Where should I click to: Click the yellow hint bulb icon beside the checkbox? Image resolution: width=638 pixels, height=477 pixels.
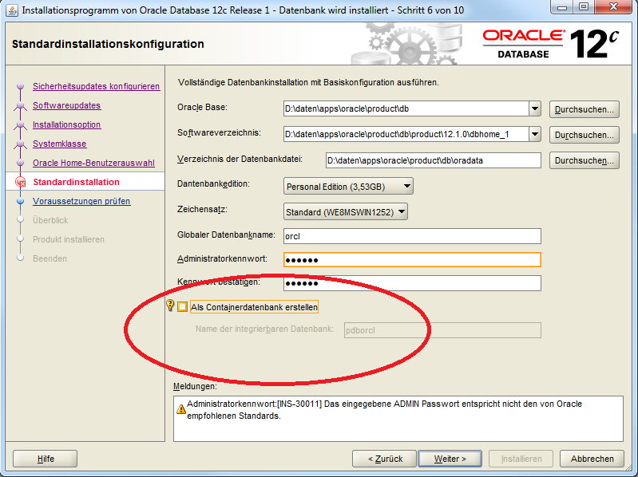coord(170,306)
